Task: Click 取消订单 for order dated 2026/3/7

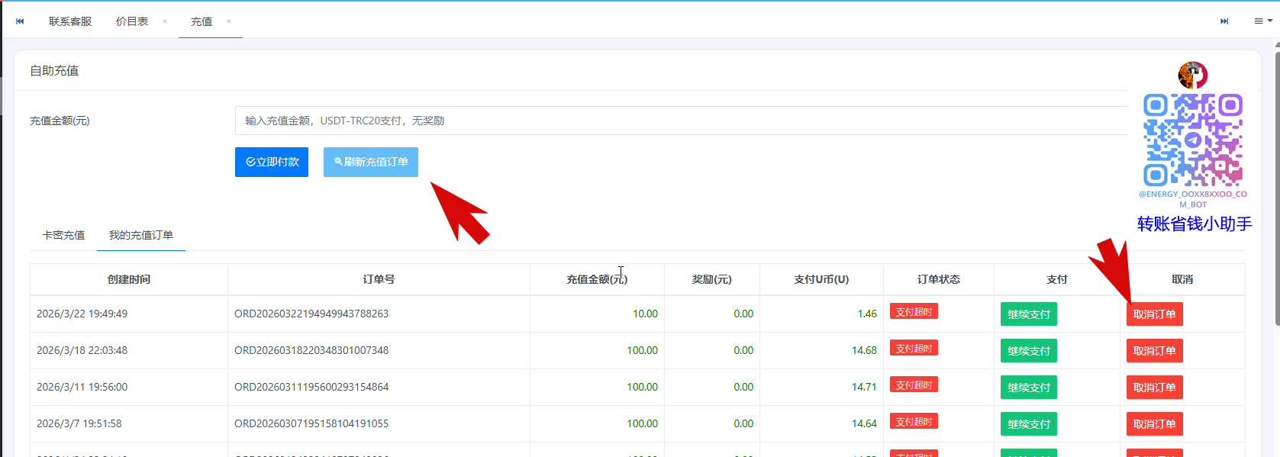Action: click(1155, 424)
